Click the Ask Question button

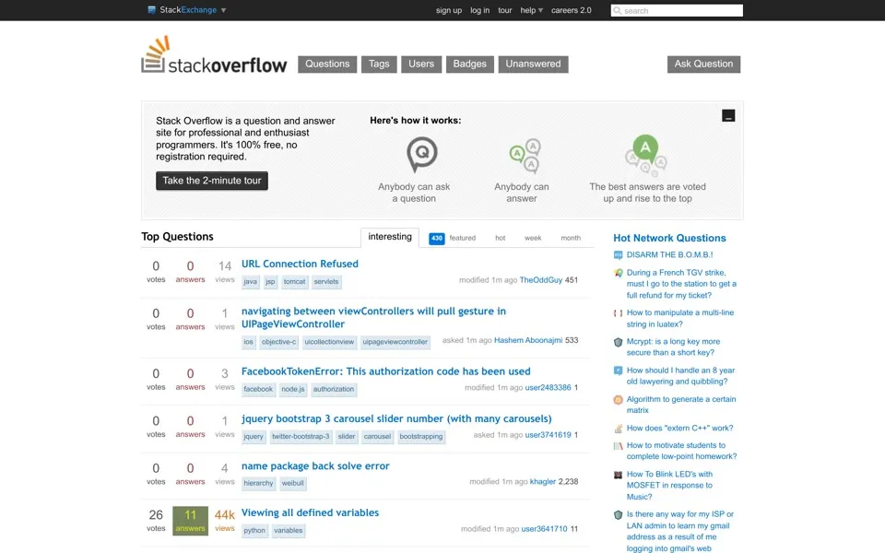point(703,65)
